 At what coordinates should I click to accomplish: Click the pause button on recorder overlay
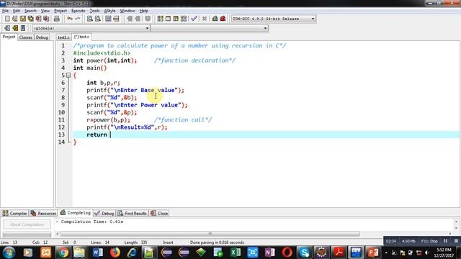445,241
